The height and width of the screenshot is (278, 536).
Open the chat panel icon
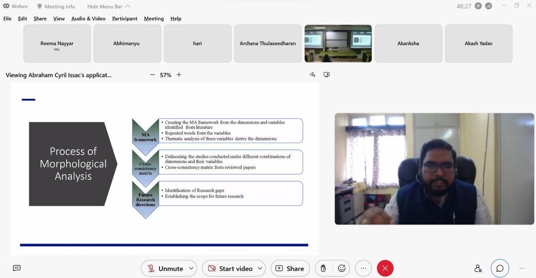click(x=500, y=268)
